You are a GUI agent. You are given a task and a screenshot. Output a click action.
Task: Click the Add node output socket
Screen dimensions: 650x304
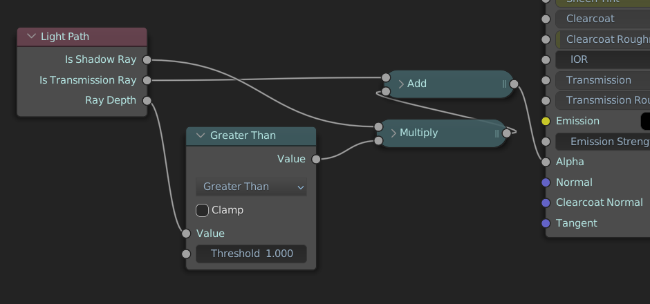coord(514,84)
